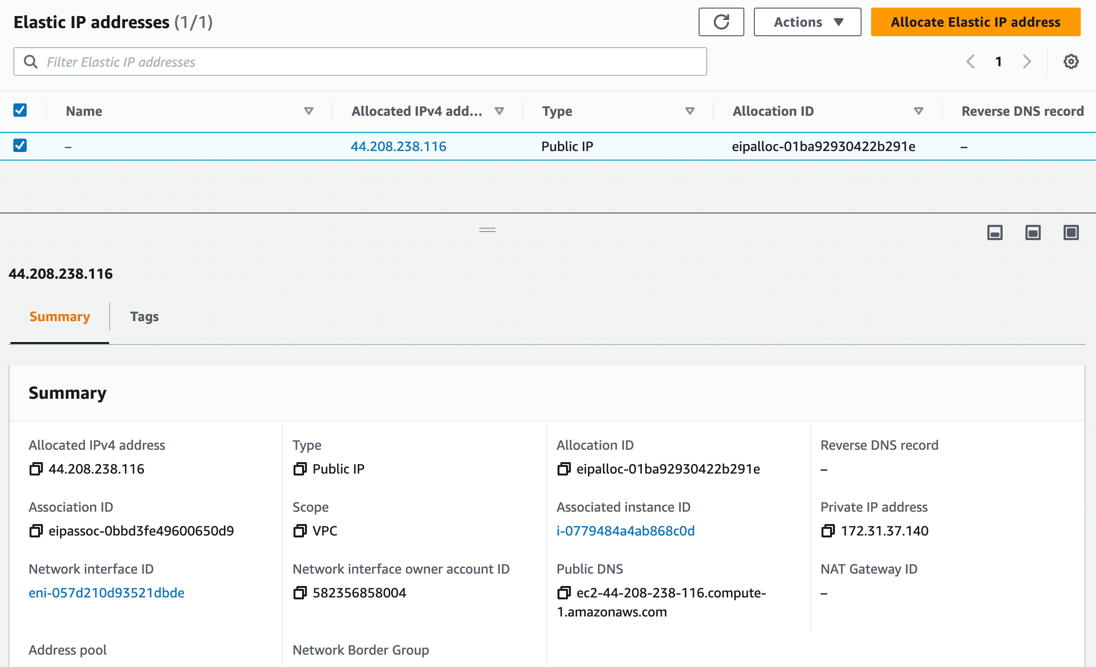
Task: Set details panel to full-size view
Action: click(1071, 232)
